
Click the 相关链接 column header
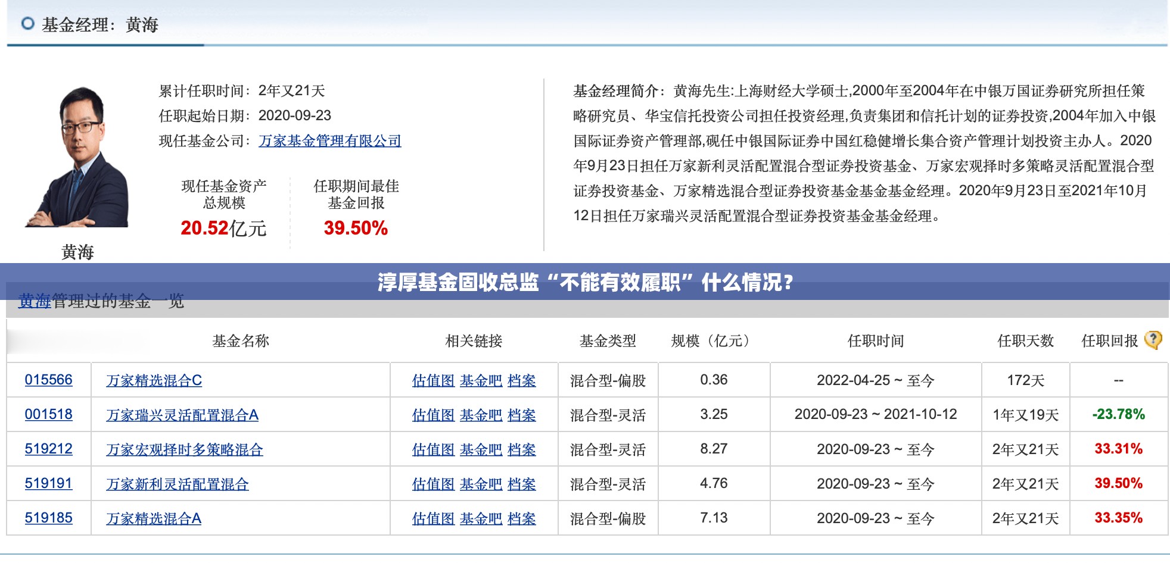[474, 340]
